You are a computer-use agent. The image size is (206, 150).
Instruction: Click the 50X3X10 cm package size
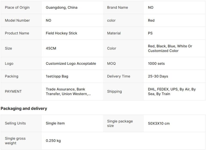click(159, 123)
